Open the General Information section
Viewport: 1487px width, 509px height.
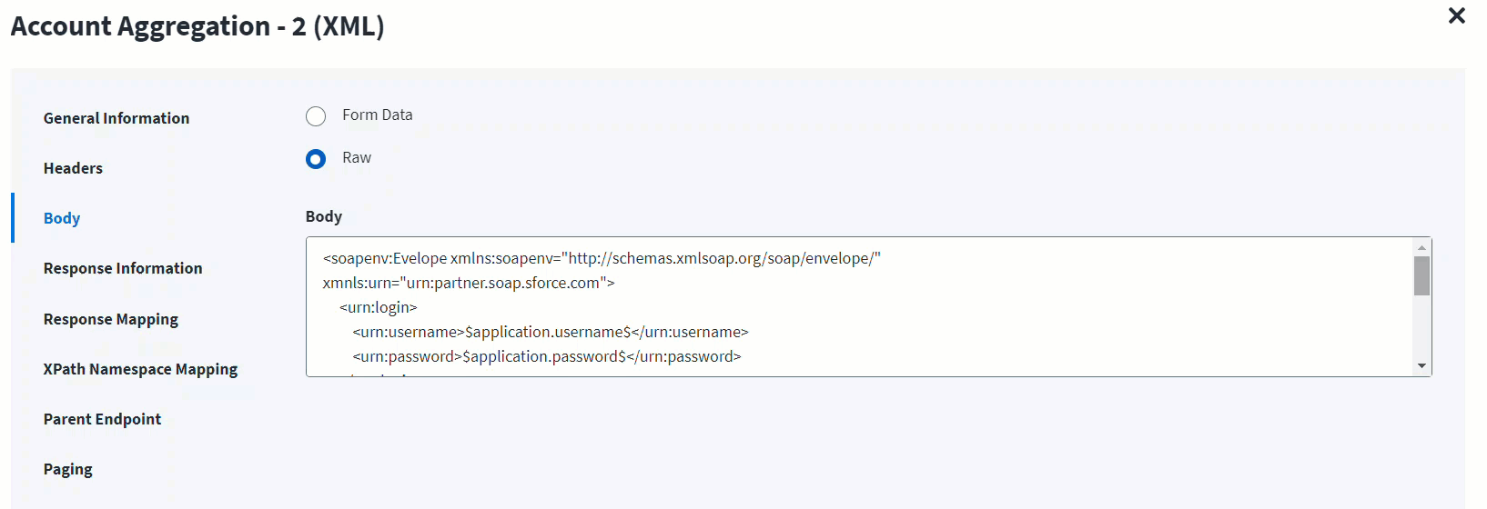pyautogui.click(x=116, y=118)
